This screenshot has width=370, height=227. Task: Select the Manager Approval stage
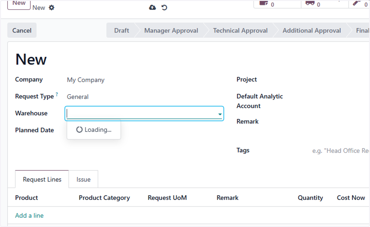(x=171, y=31)
